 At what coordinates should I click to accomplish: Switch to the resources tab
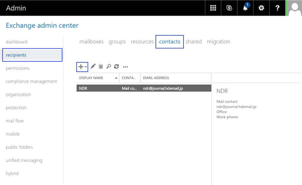142,42
